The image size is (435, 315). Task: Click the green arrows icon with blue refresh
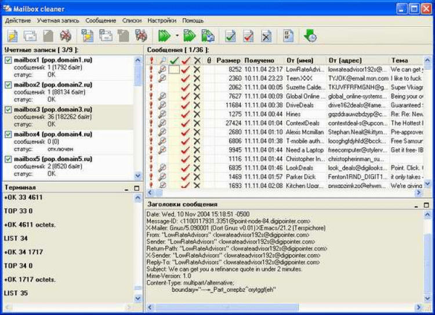(x=208, y=36)
